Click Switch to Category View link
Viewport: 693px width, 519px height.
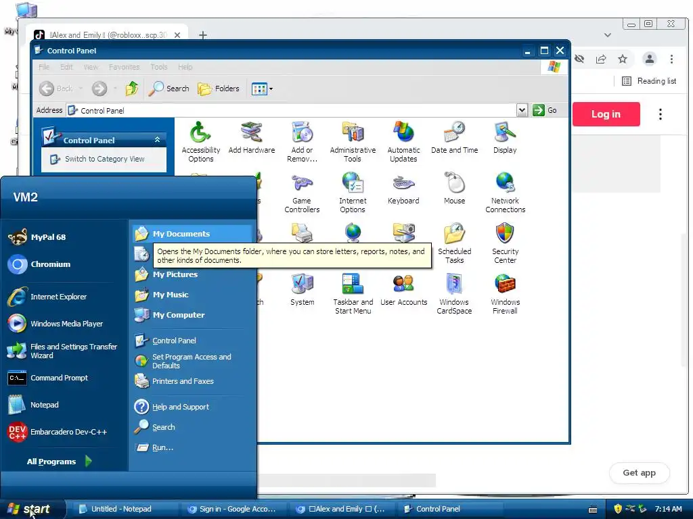[104, 159]
